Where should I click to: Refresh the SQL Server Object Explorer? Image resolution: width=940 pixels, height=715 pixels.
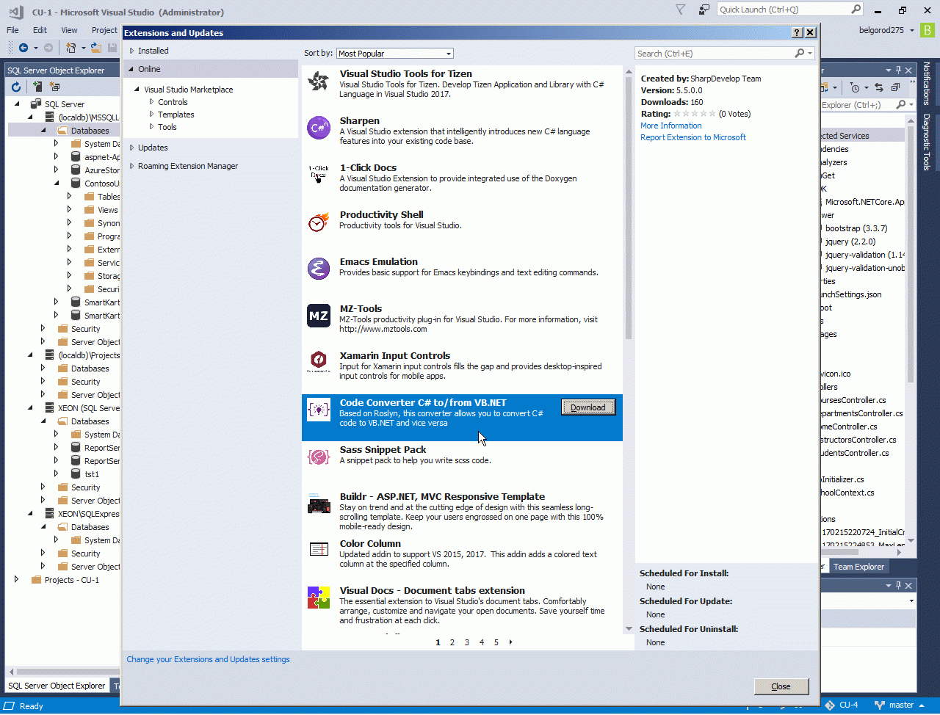(16, 87)
